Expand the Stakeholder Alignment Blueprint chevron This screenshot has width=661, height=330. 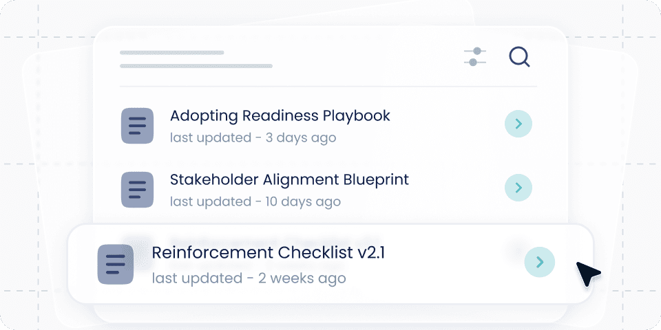point(518,188)
